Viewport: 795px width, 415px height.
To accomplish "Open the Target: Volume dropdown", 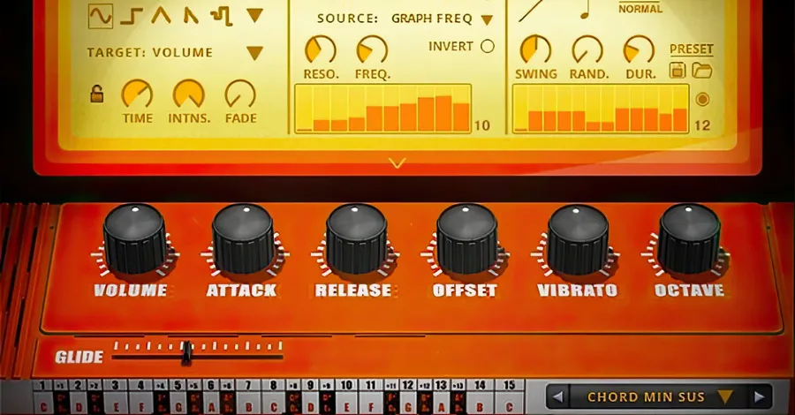I will point(254,53).
